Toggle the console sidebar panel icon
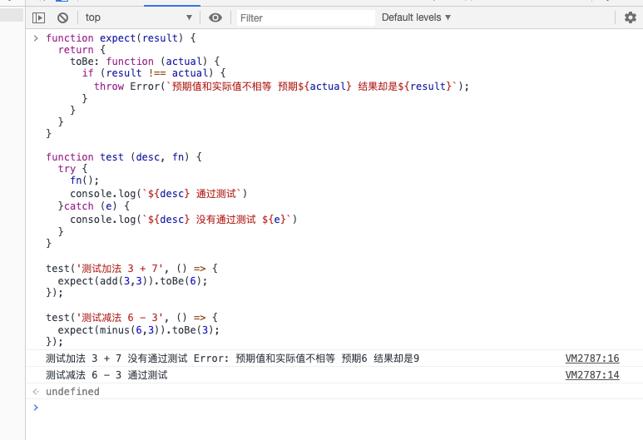This screenshot has height=440, width=643. 38,17
